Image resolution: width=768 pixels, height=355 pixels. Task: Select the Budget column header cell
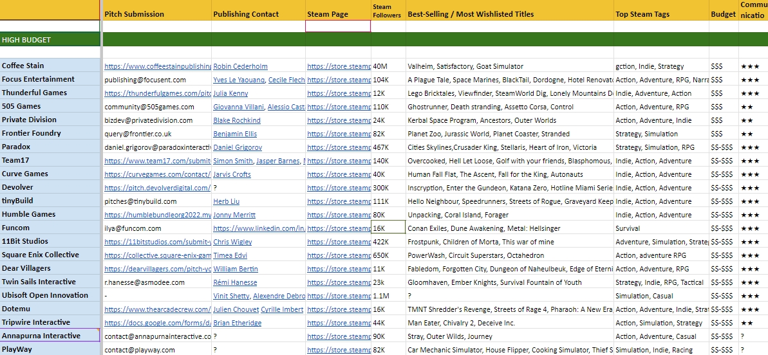[724, 14]
